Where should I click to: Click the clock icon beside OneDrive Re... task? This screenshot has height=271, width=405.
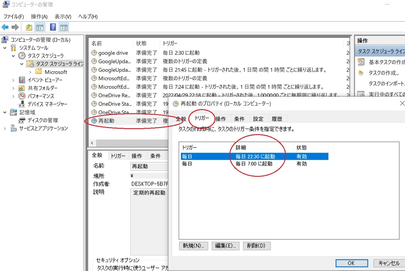[94, 95]
